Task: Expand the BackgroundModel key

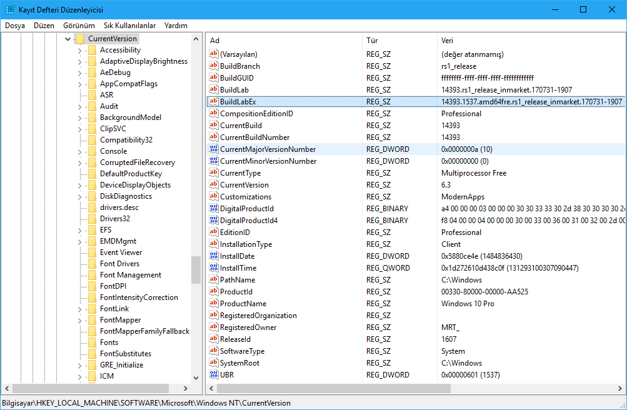Action: click(79, 117)
